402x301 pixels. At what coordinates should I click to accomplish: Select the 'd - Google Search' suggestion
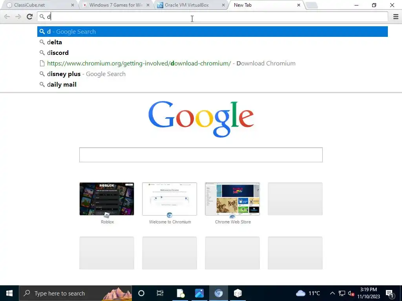pos(212,31)
